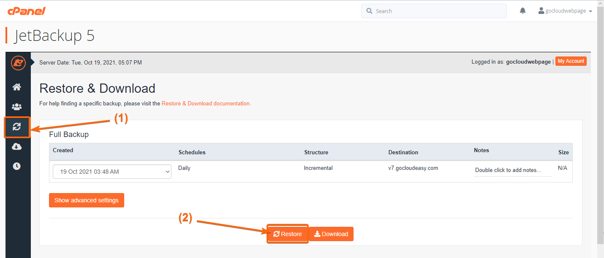
Task: Click Show advanced settings button
Action: coord(87,200)
